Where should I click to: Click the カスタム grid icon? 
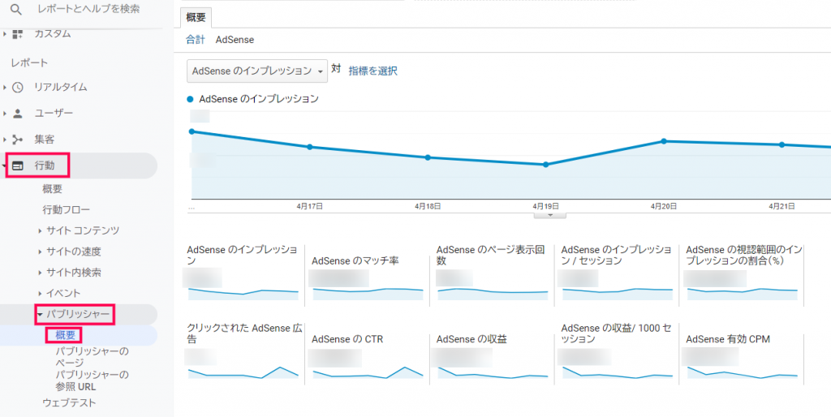pyautogui.click(x=18, y=34)
